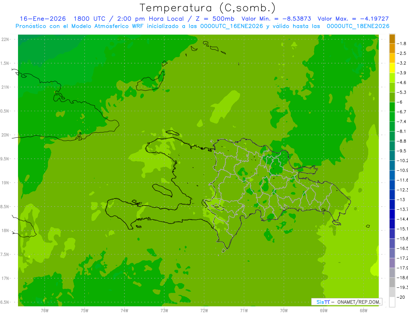Select "0000UTC_18ENE2026" valid-until text

point(358,26)
